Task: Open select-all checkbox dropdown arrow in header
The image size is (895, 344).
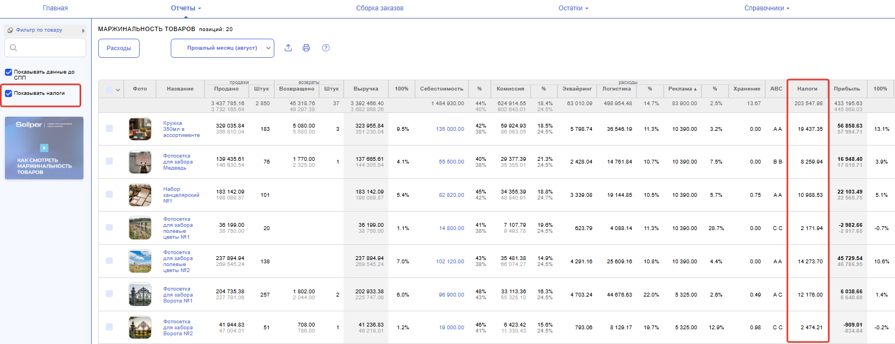Action: pos(118,90)
